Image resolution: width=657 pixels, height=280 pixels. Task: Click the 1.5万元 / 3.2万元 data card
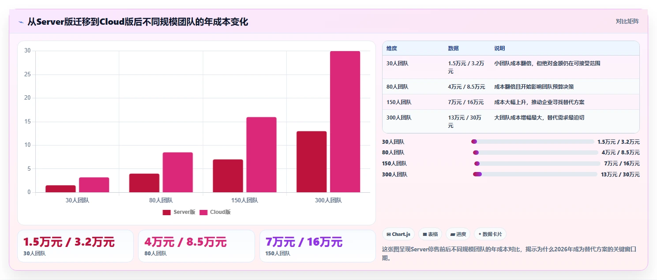click(75, 246)
